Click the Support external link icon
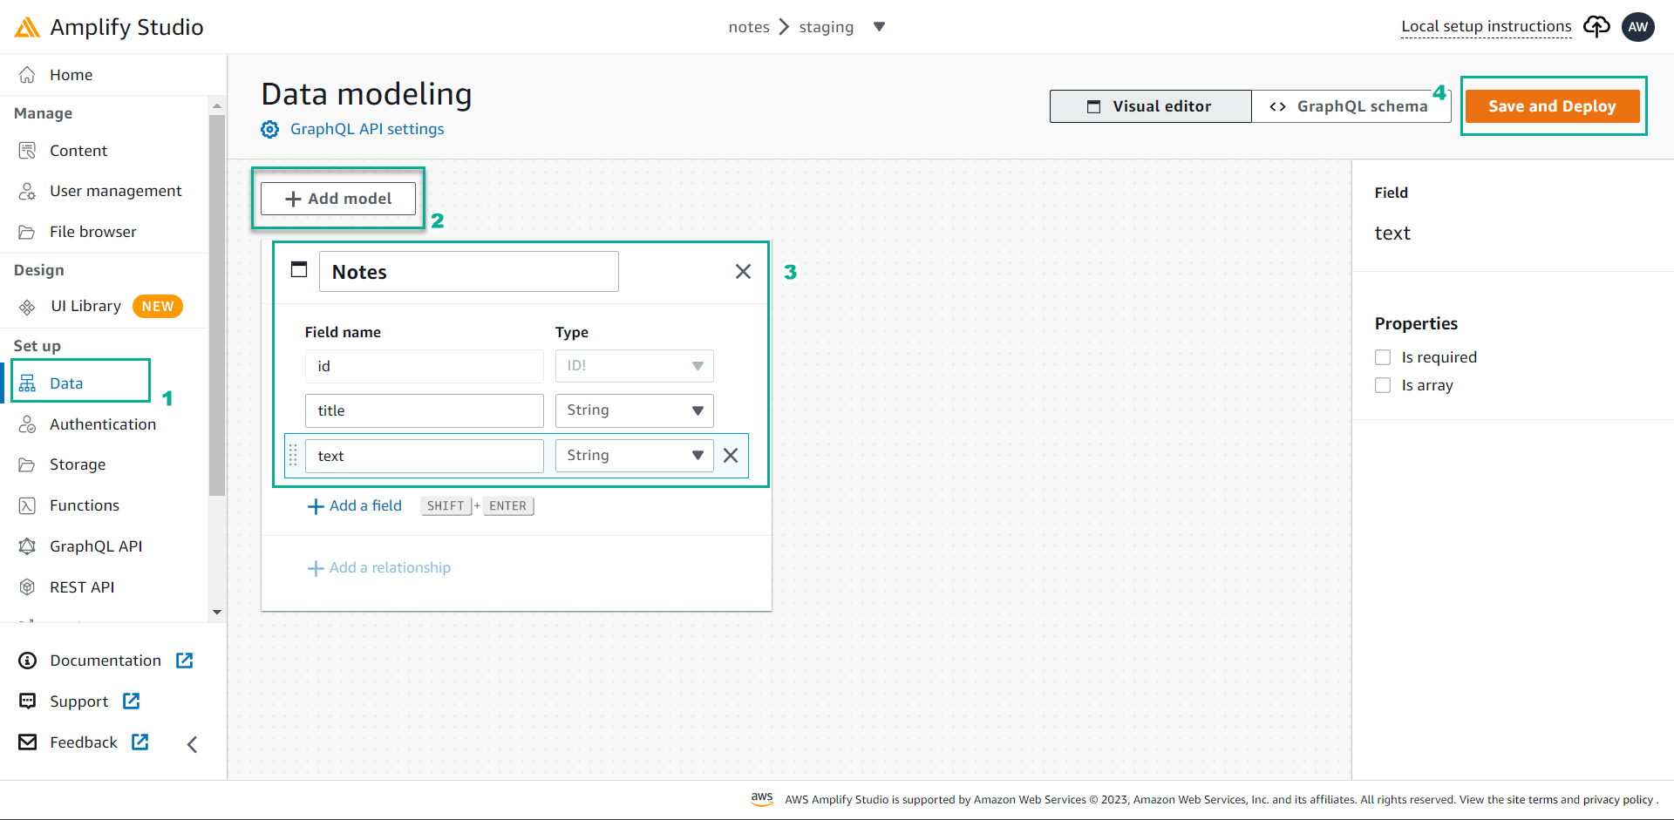The width and height of the screenshot is (1674, 820). [x=132, y=701]
